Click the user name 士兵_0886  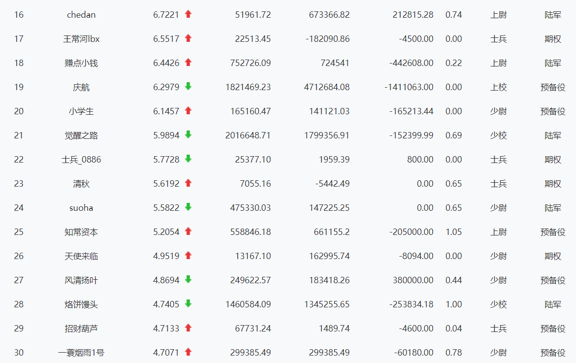[x=81, y=160]
